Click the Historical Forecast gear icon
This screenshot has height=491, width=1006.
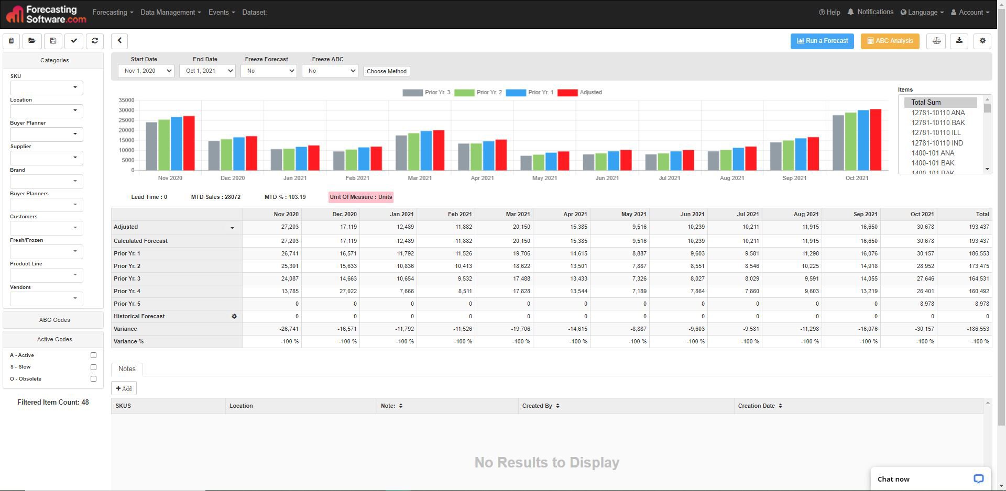(x=234, y=316)
